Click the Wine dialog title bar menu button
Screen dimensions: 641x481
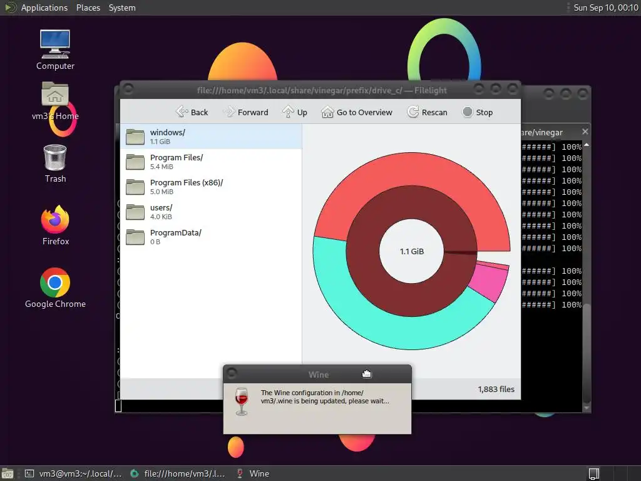click(232, 373)
